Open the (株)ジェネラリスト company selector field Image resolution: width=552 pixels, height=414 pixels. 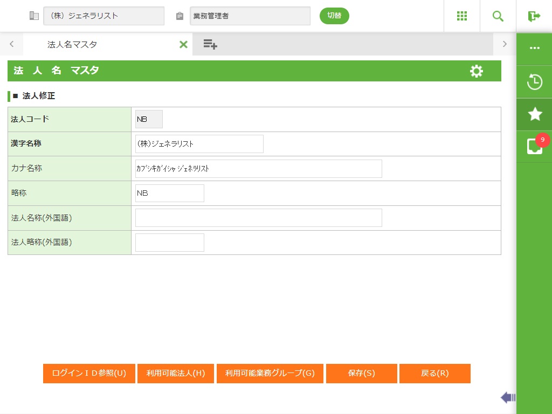point(104,16)
